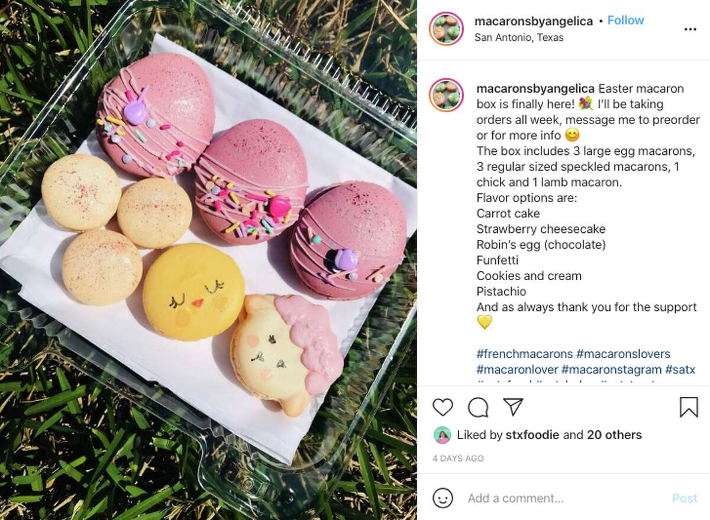Image resolution: width=710 pixels, height=520 pixels.
Task: Click the emoji smiley icon in comment box
Action: pos(443,498)
